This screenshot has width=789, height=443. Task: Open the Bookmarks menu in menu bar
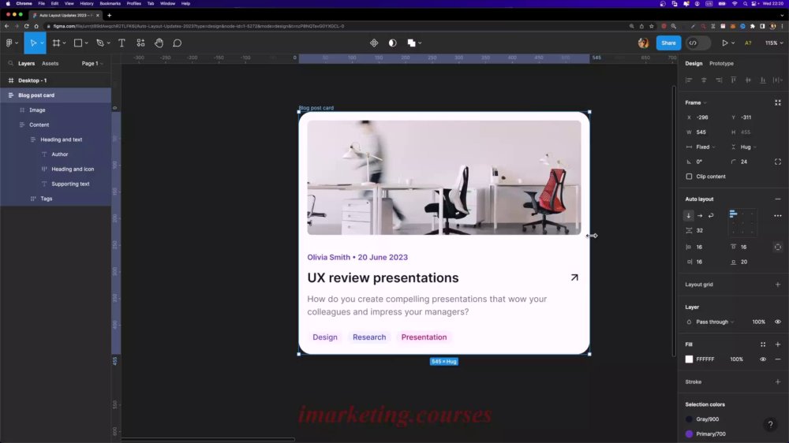110,3
